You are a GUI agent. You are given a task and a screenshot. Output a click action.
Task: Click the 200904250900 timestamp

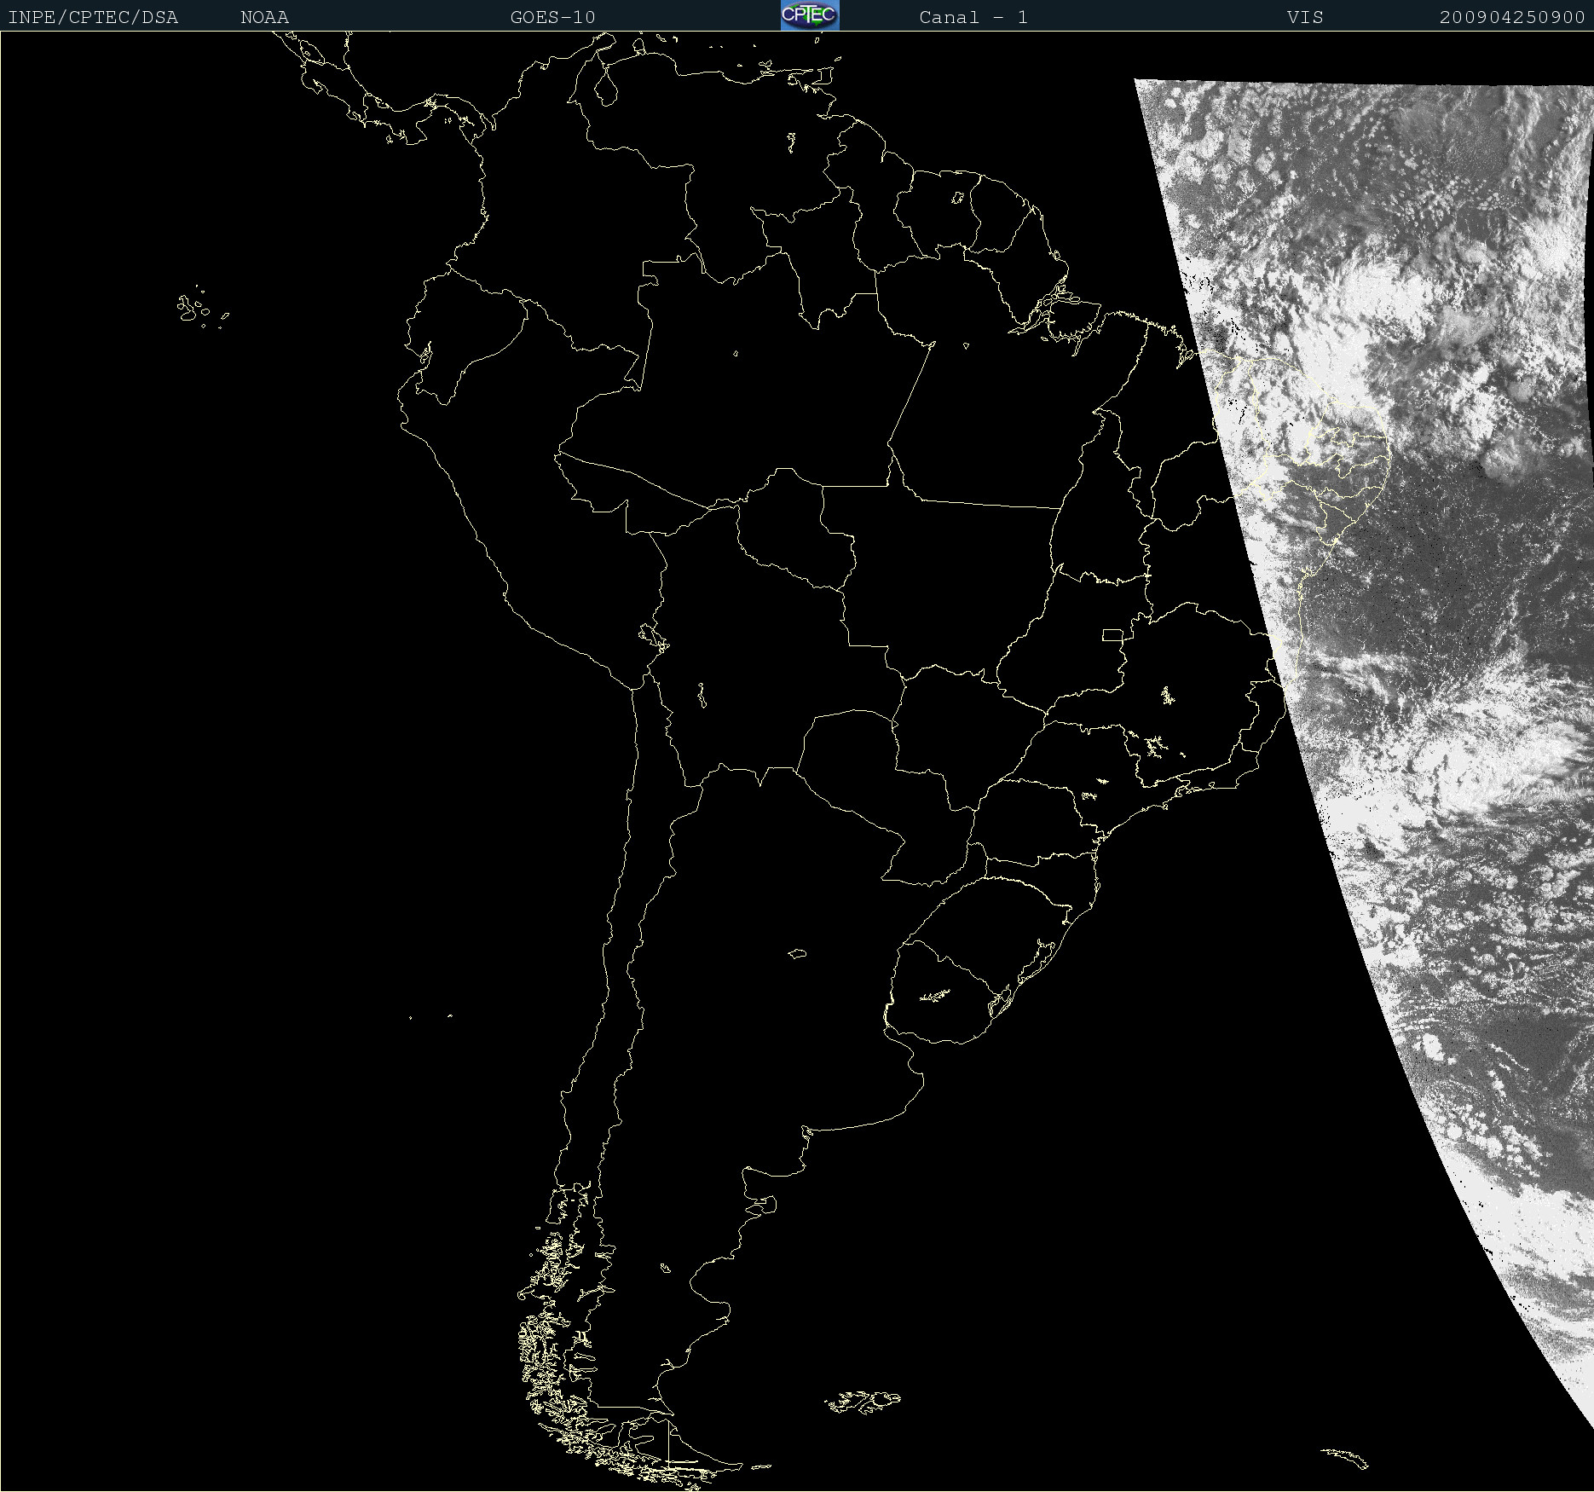tap(1512, 17)
